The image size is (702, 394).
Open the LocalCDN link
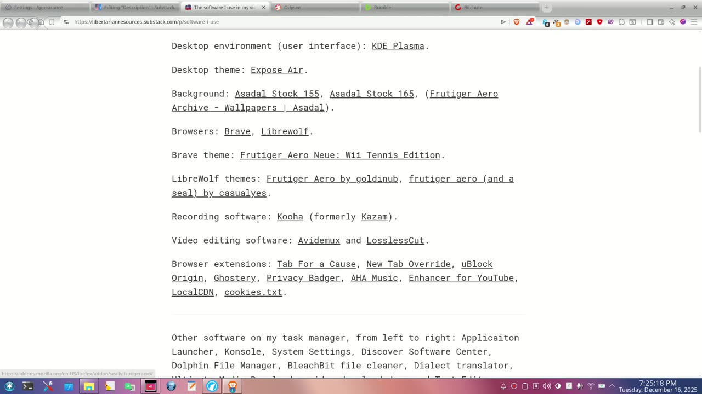pos(193,292)
